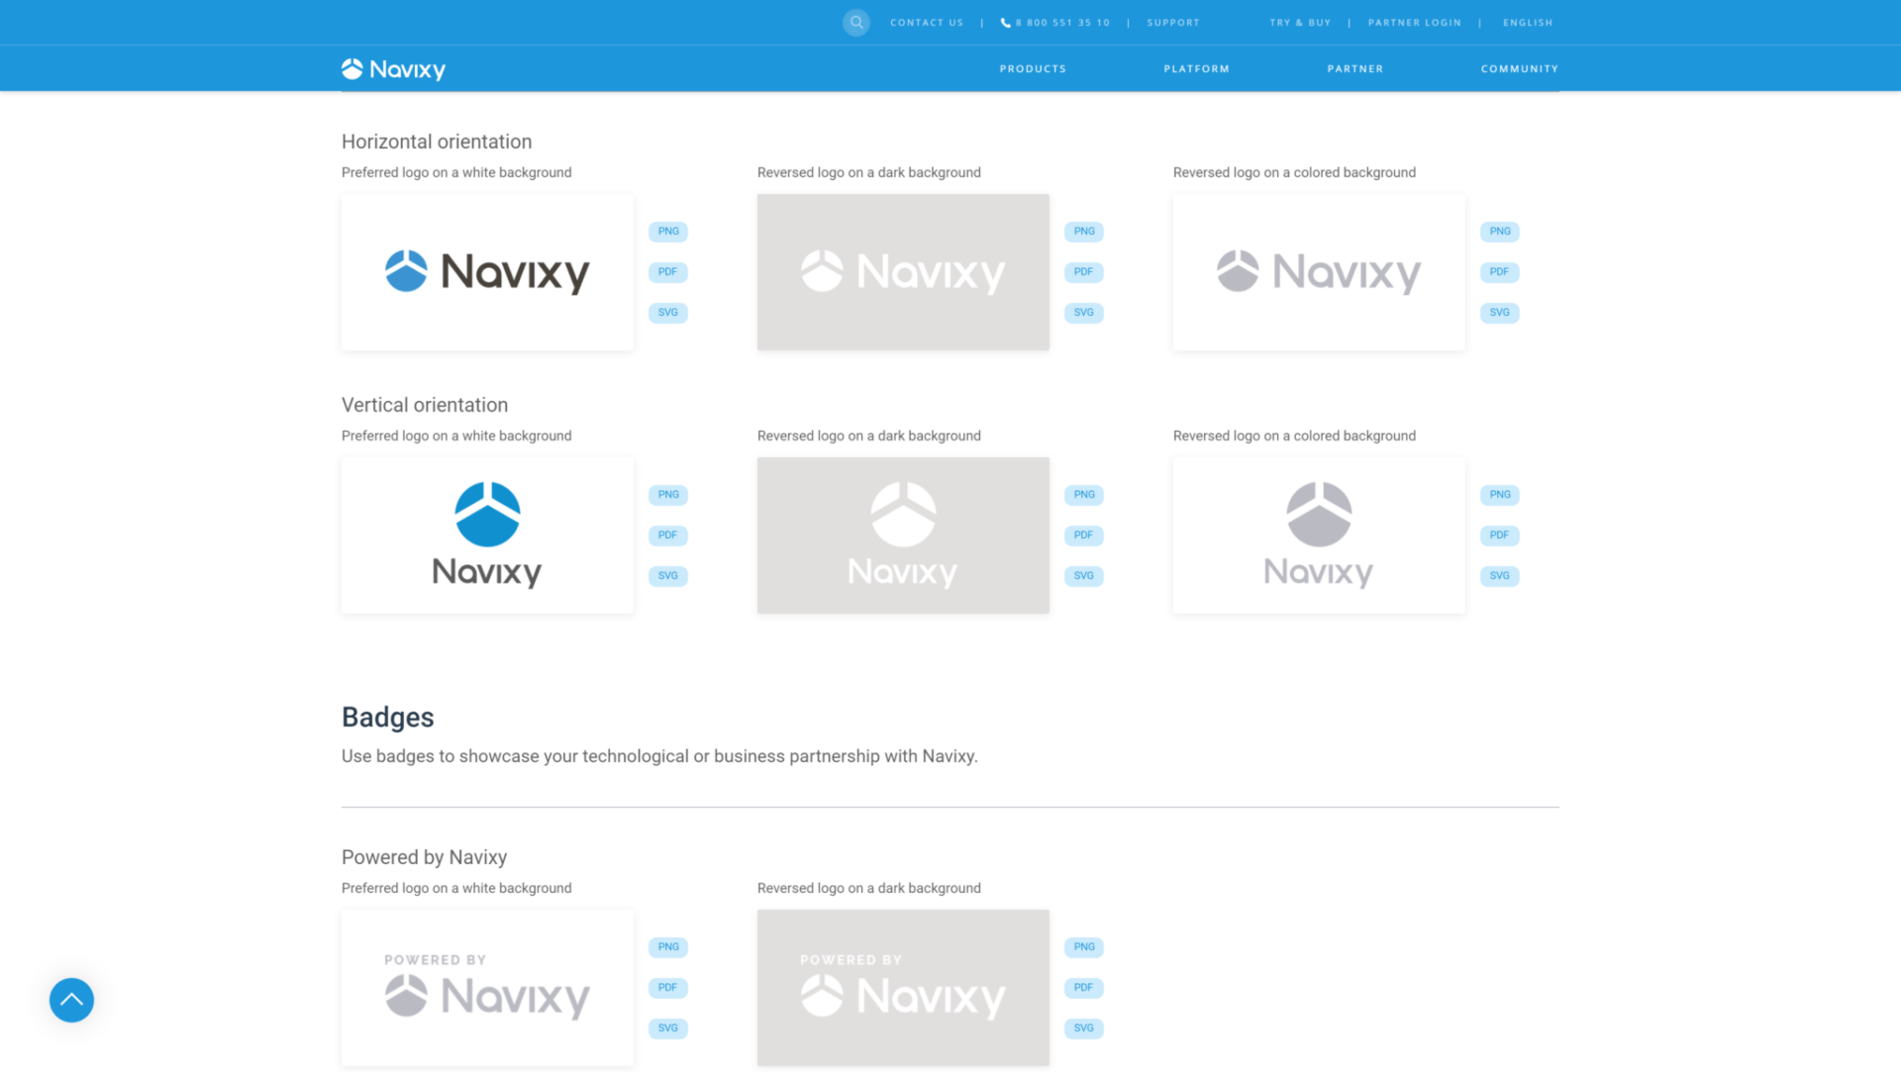Viewport: 1901px width, 1072px height.
Task: Click Powered by Navixy dark-background badge preview
Action: coord(903,988)
